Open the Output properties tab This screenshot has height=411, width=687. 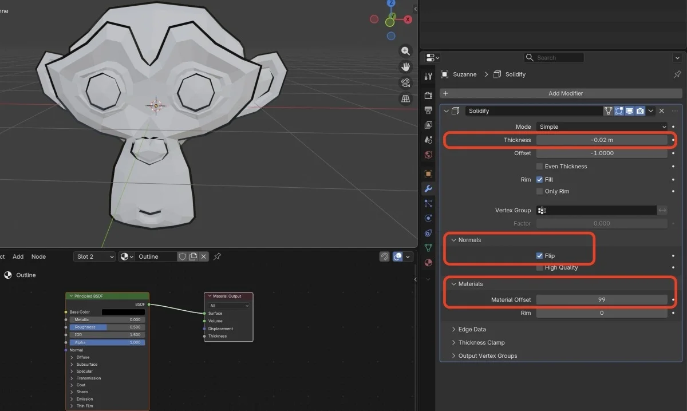pyautogui.click(x=428, y=110)
